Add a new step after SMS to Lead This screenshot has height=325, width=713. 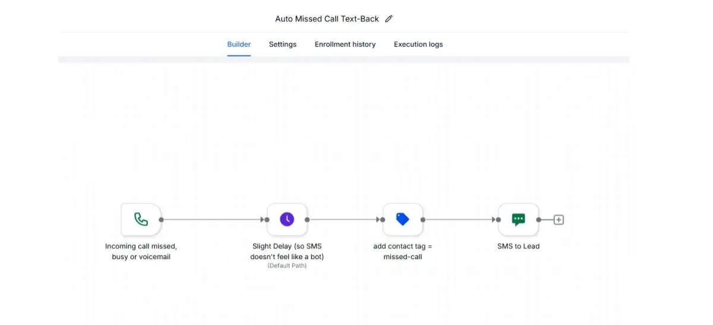[559, 220]
